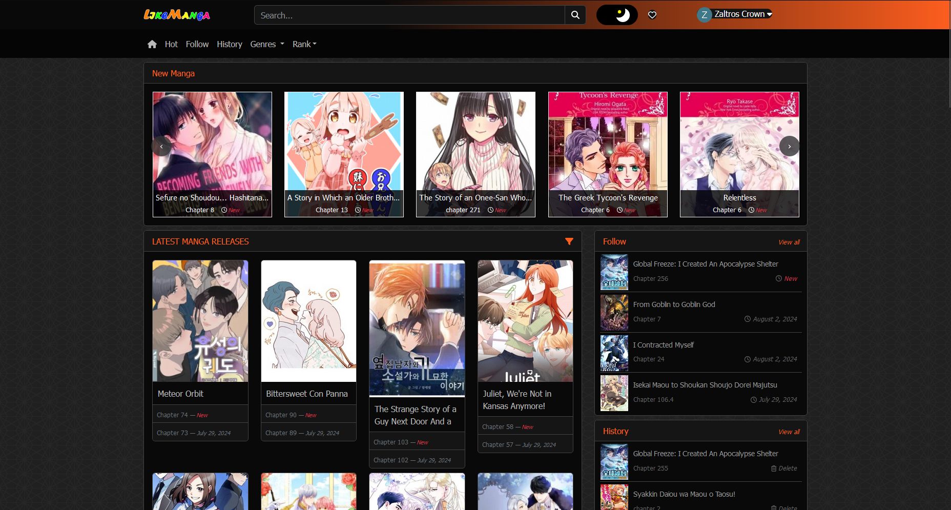
Task: Open Chapter 256 in Follow list
Action: coord(650,278)
